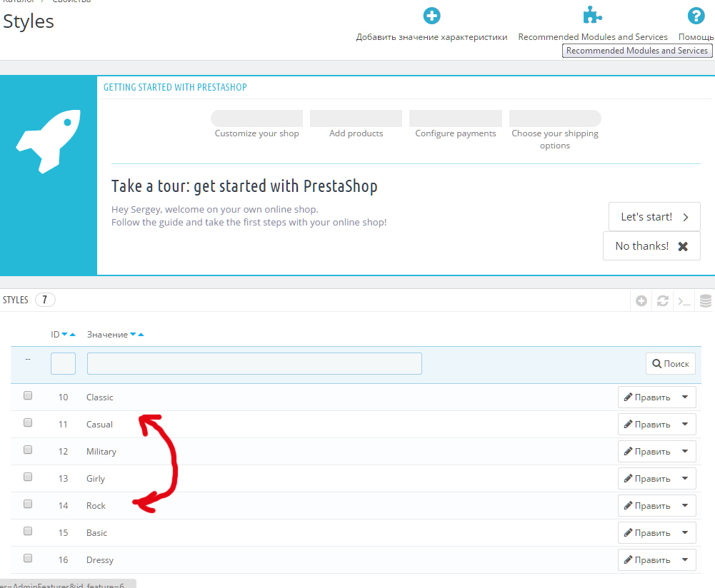The width and height of the screenshot is (715, 588).
Task: Expand dropdown next to Править for Girly
Action: tap(685, 478)
